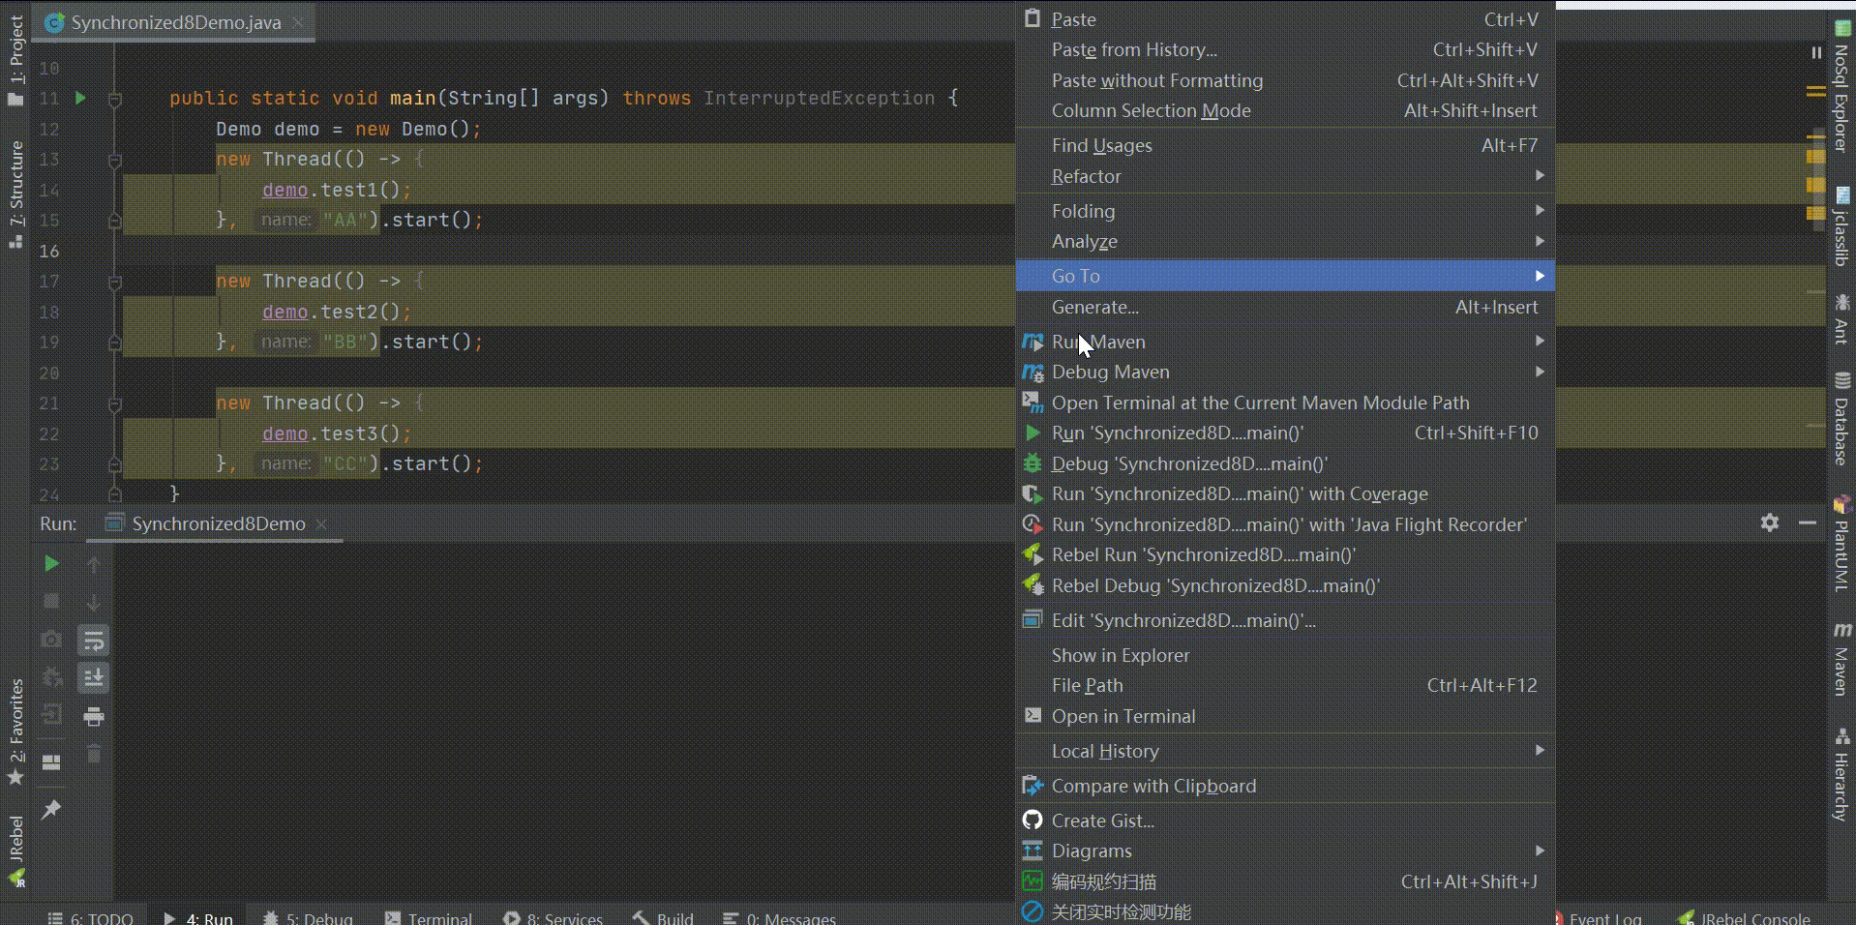This screenshot has width=1856, height=925.
Task: Expand the Debug Maven submenu arrow
Action: pos(1539,372)
